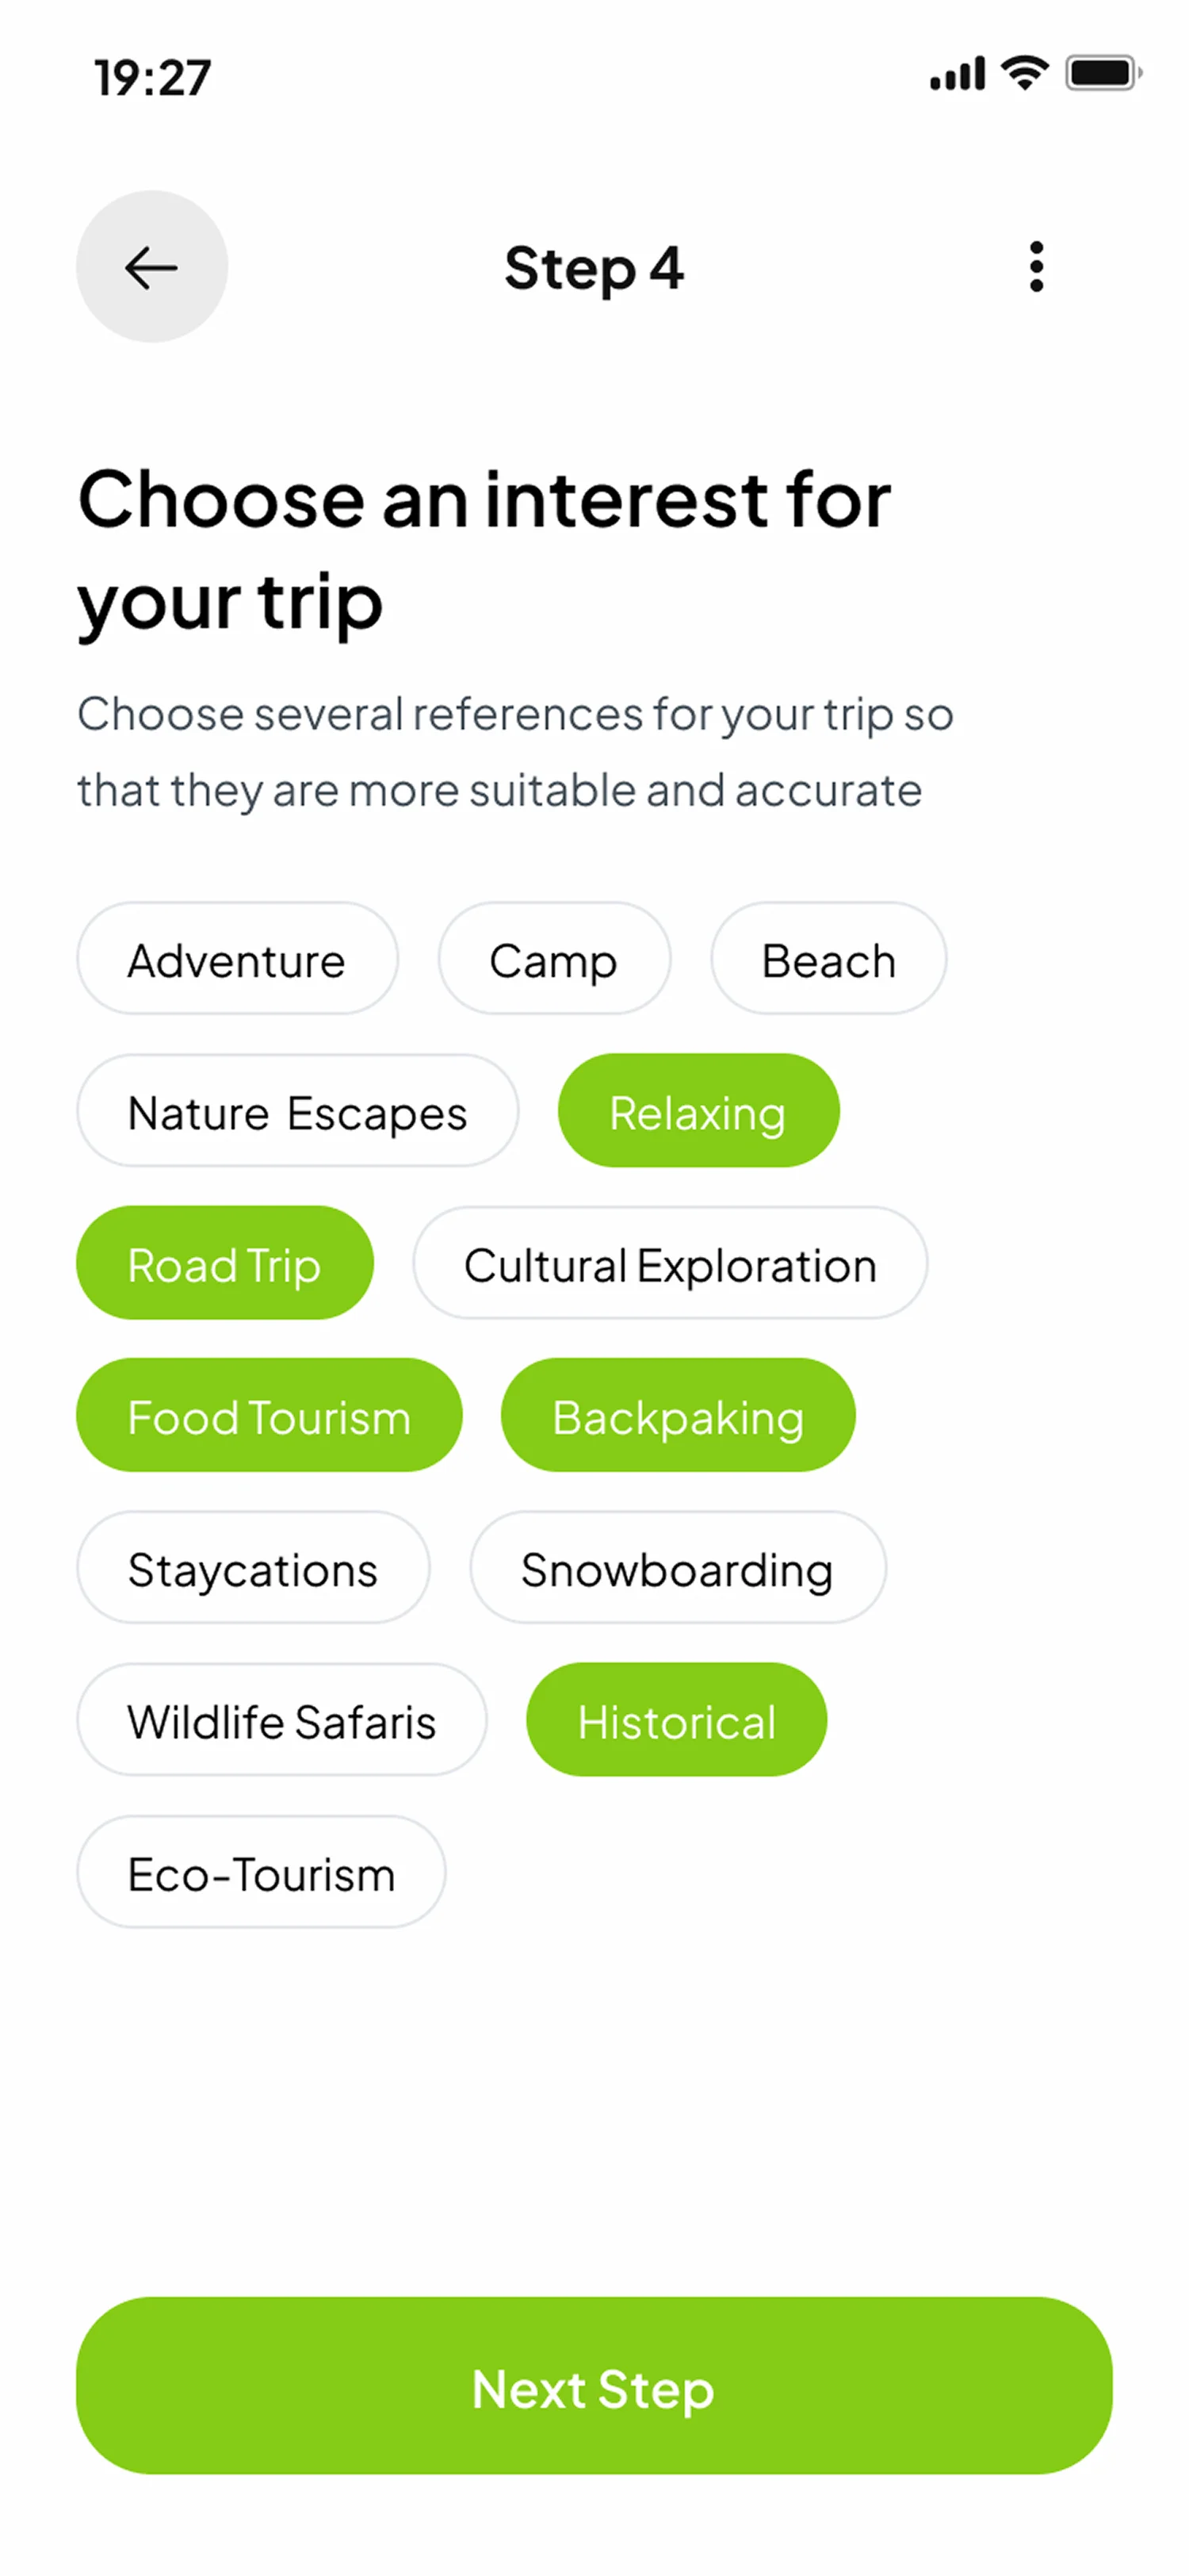This screenshot has height=2576, width=1189.
Task: Enable the Nature Escapes chip
Action: (x=296, y=1112)
